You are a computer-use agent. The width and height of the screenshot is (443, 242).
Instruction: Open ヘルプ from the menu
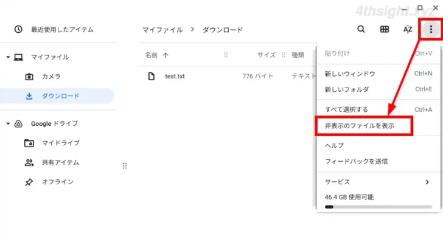tap(378, 146)
